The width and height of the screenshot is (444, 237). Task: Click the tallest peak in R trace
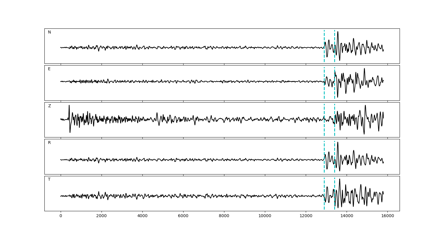pyautogui.click(x=338, y=142)
